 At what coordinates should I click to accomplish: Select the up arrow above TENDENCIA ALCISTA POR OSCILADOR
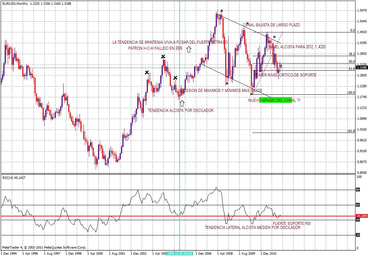(182, 103)
